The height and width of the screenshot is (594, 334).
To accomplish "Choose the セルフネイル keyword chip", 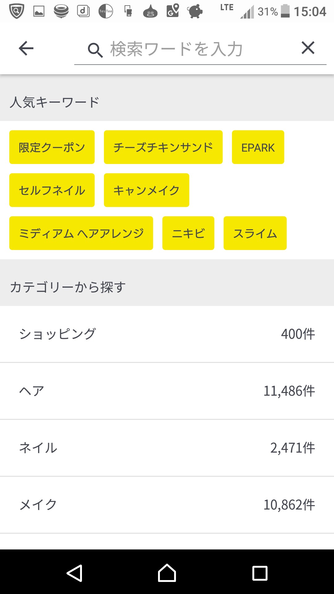I will (52, 190).
